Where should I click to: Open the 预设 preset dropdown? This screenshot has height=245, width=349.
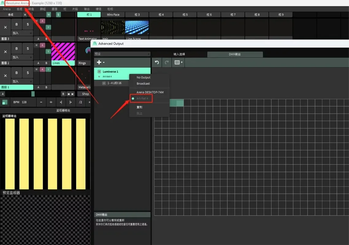(122, 54)
